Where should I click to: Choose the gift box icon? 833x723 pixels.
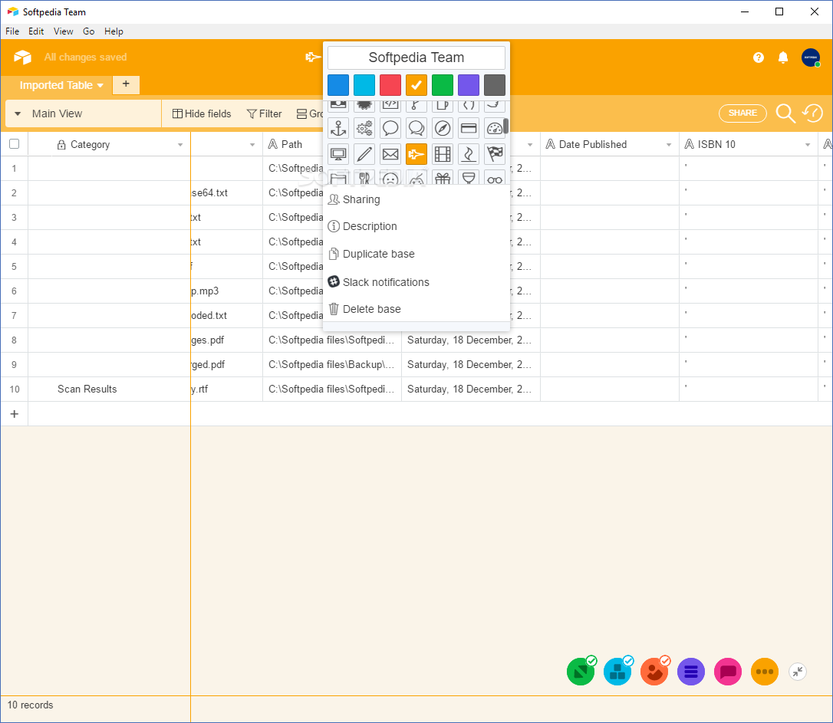[x=443, y=177]
